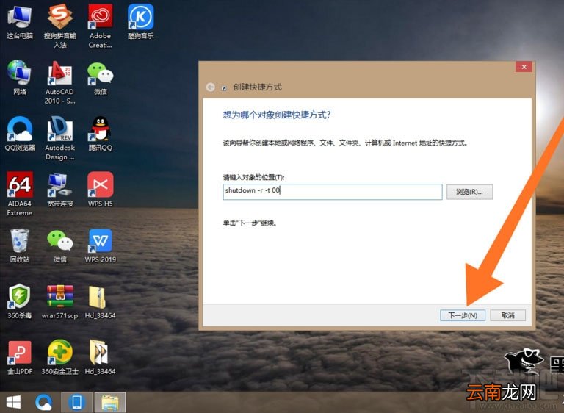The height and width of the screenshot is (413, 564).
Task: Click the 浏览(R)... browse button
Action: click(x=470, y=192)
